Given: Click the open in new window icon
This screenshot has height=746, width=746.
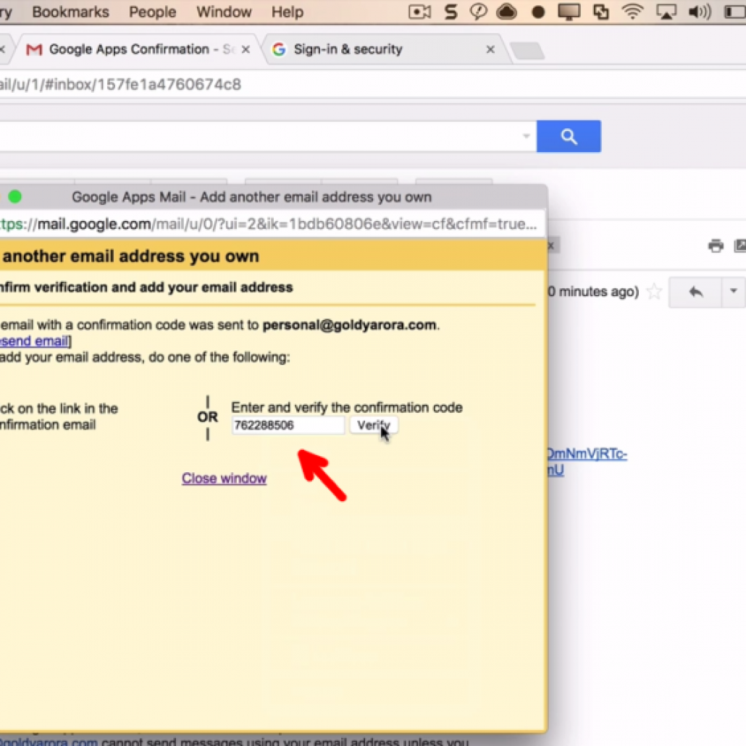Looking at the screenshot, I should 740,246.
